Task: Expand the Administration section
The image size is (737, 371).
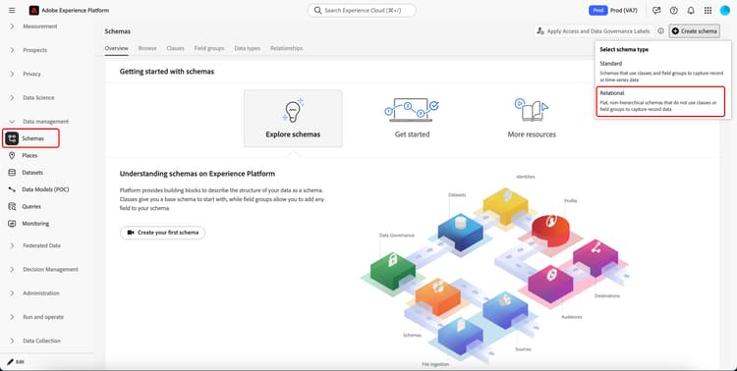Action: [x=12, y=293]
